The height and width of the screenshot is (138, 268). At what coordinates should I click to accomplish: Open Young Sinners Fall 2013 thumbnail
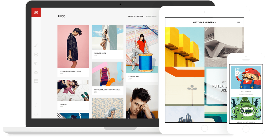pos(73,47)
